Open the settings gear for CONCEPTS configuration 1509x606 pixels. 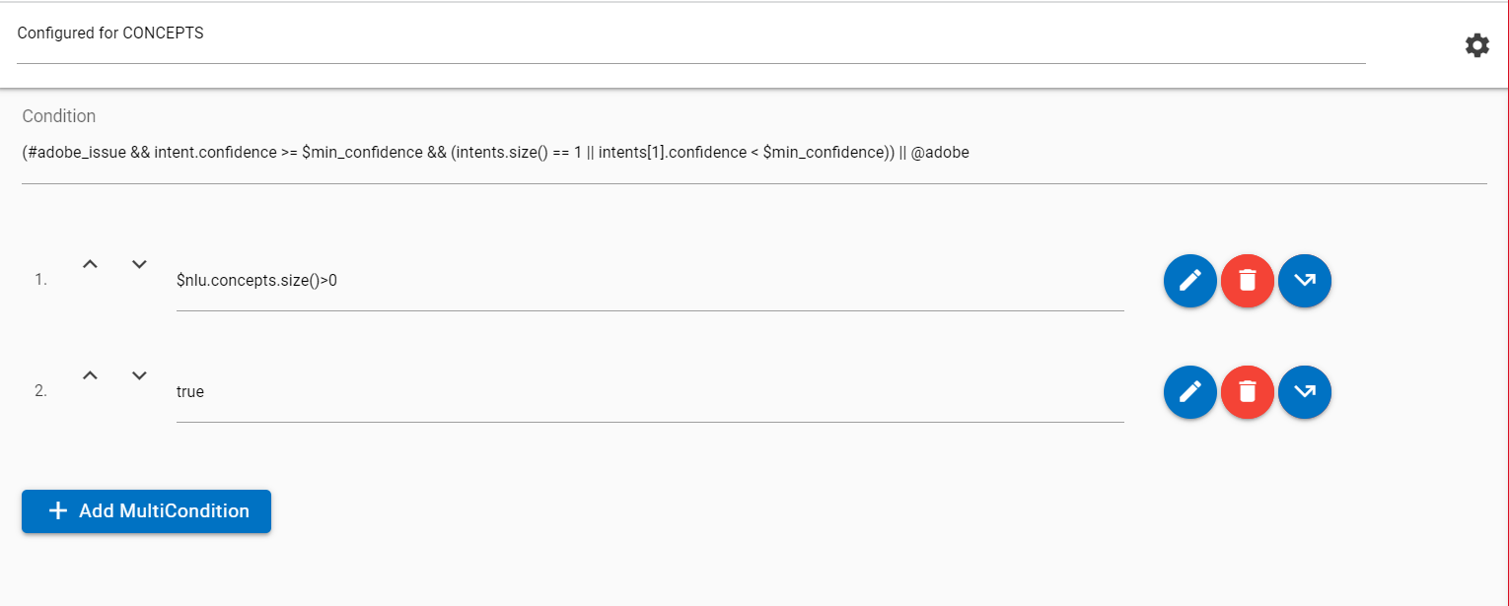click(x=1476, y=45)
